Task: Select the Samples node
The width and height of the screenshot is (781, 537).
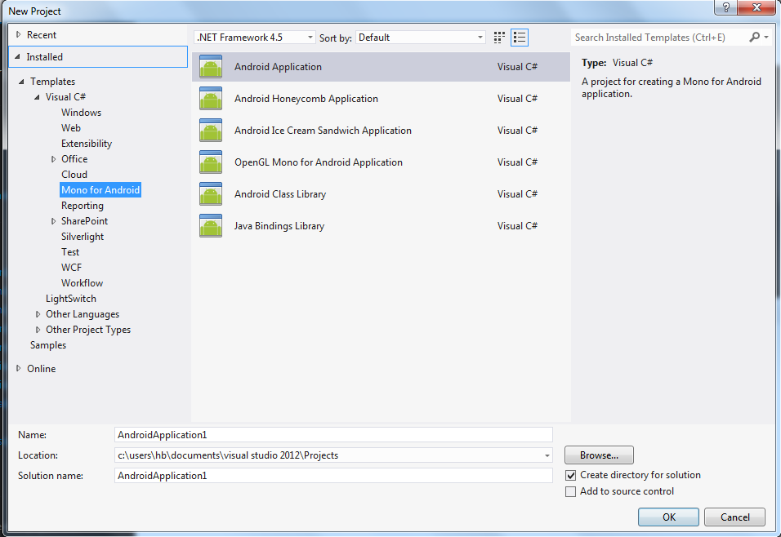Action: [48, 345]
